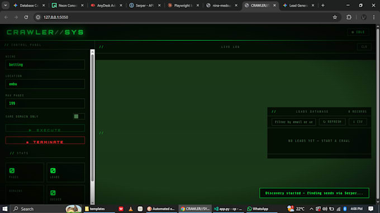Go forward using browser forward arrow

pos(16,17)
